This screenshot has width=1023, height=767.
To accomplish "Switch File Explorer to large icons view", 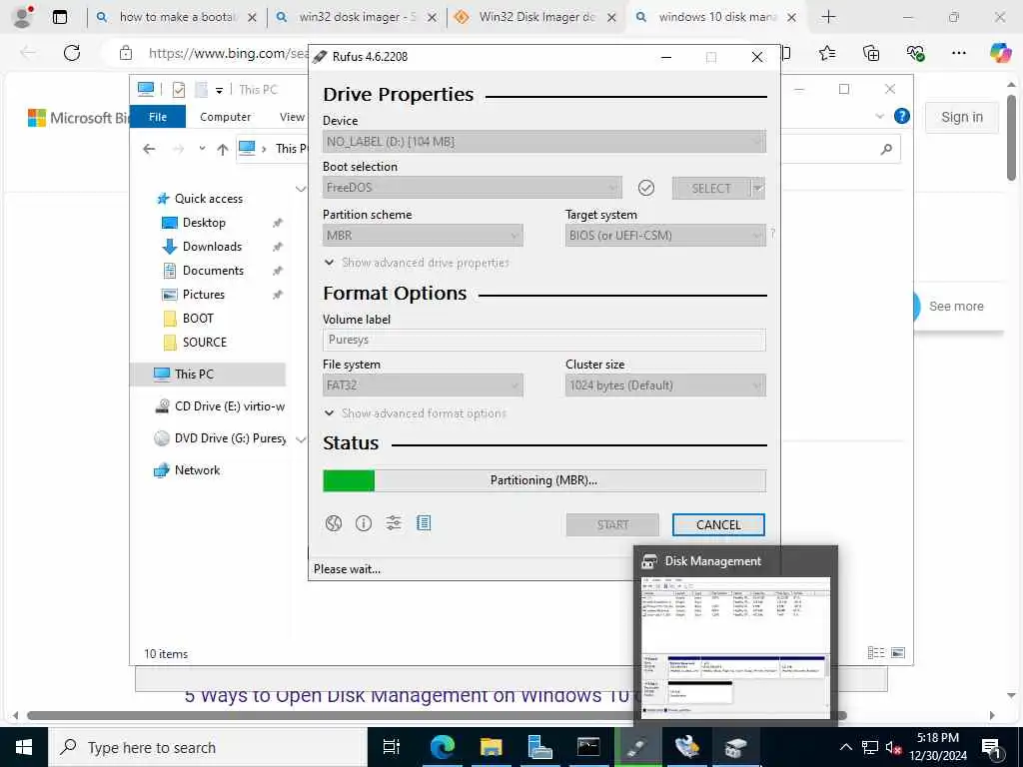I will pos(898,652).
